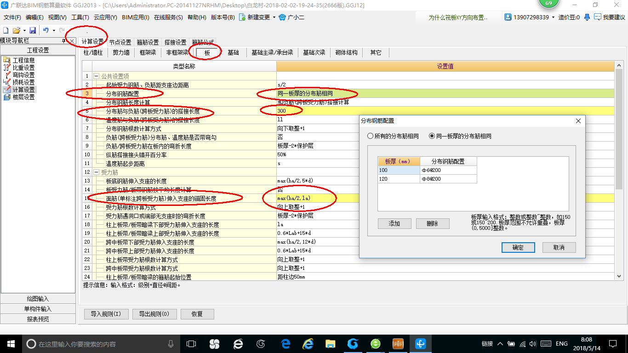Click 确定 in the 分布钢筋配置 dialog

point(518,247)
